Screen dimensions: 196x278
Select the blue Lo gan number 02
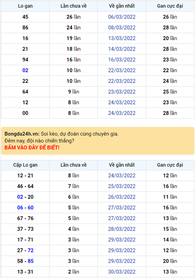tap(25, 70)
